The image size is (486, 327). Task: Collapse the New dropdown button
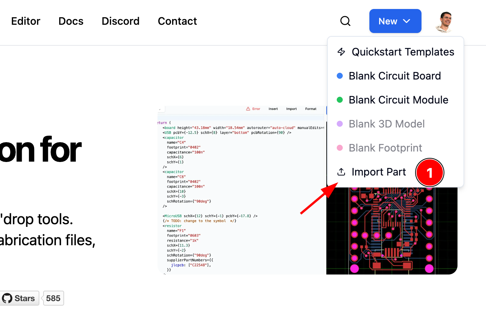[x=395, y=21]
